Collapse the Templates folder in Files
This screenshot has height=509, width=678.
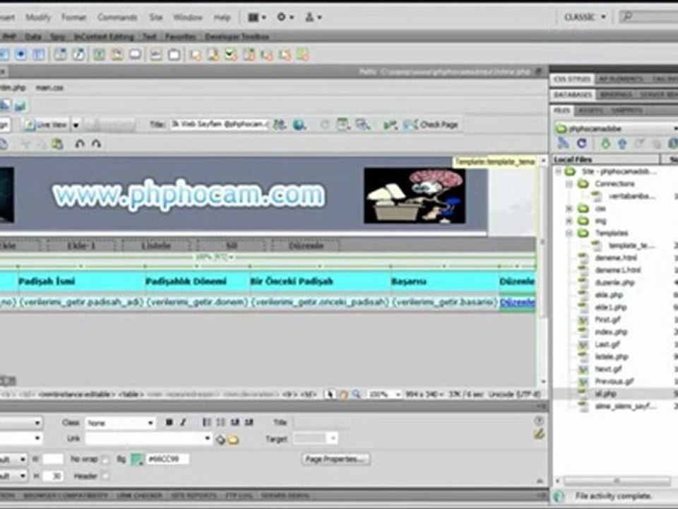pyautogui.click(x=569, y=233)
